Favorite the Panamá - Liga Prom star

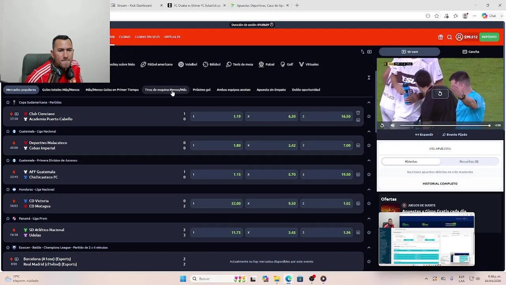pos(8,218)
